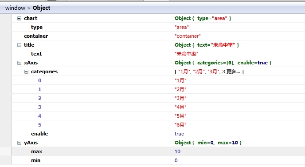The image size is (305, 167).
Task: Click the Object { type="area" } value
Action: coord(203,18)
